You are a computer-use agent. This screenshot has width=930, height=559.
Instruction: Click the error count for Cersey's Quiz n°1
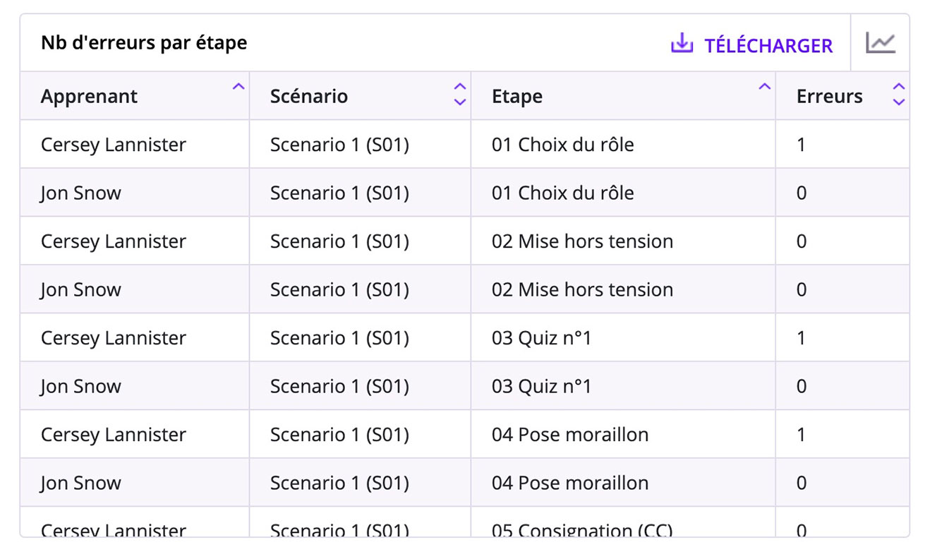click(x=801, y=338)
